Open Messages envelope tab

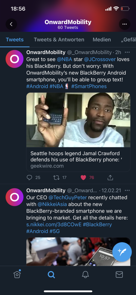click(x=119, y=275)
